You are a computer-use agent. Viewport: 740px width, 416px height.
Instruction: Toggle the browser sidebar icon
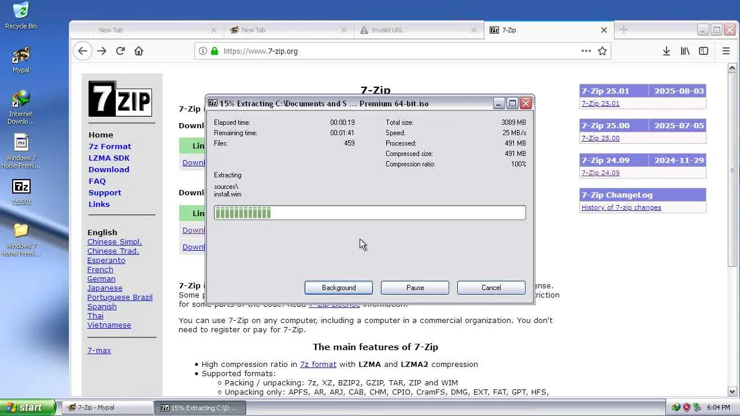coord(704,51)
